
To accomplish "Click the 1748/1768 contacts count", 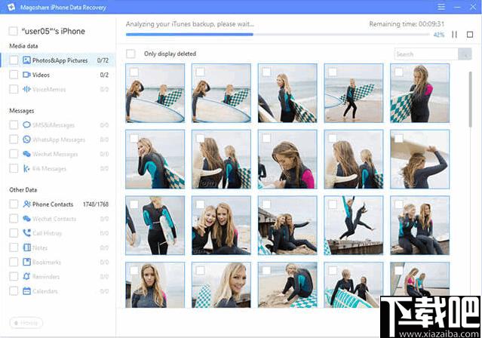I will [x=96, y=204].
